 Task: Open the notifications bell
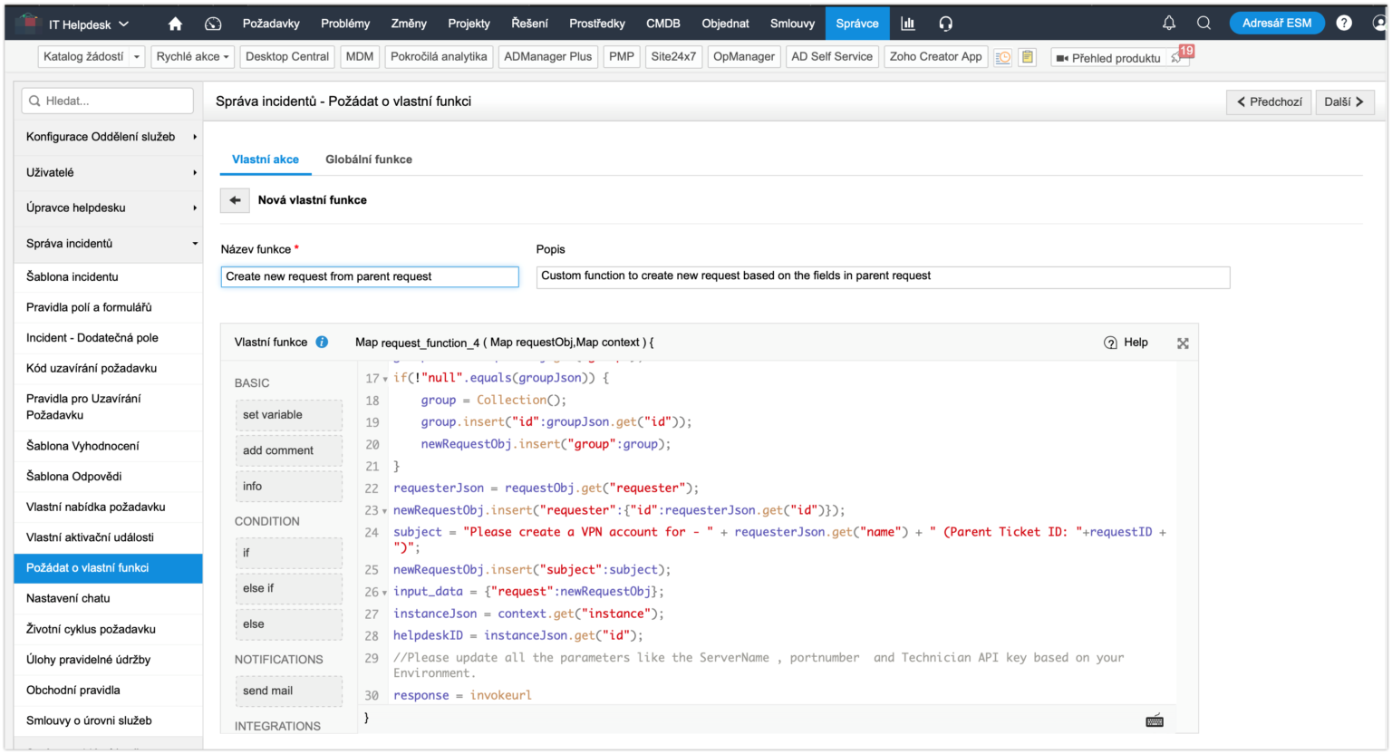point(1169,24)
